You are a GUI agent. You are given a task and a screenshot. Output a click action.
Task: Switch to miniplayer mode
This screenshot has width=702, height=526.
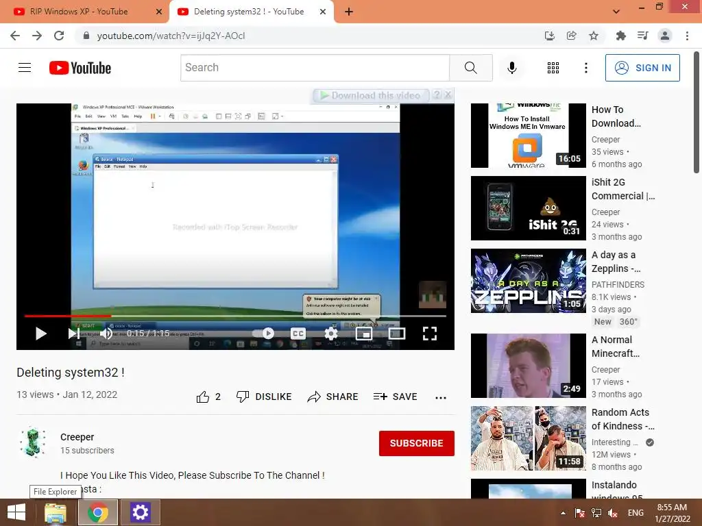pos(364,334)
